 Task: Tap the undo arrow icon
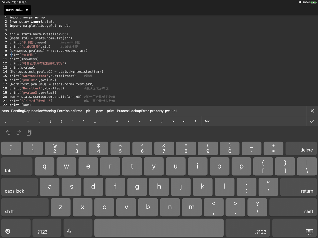coord(8,133)
